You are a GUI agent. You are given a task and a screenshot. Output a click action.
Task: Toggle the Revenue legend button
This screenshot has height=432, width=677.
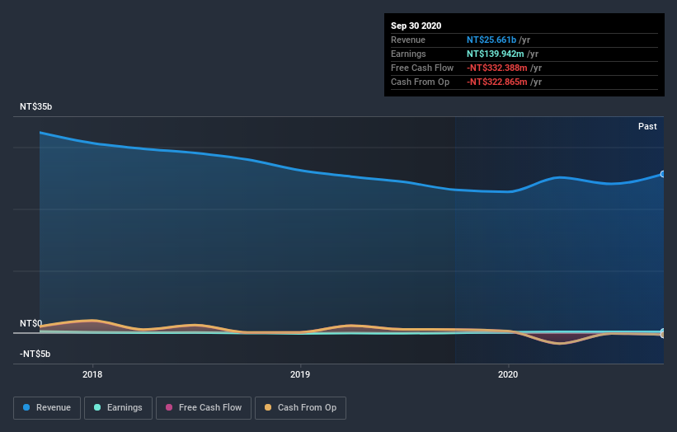pyautogui.click(x=47, y=408)
